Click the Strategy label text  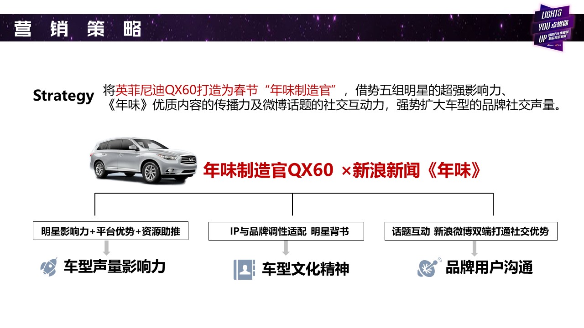pos(63,96)
